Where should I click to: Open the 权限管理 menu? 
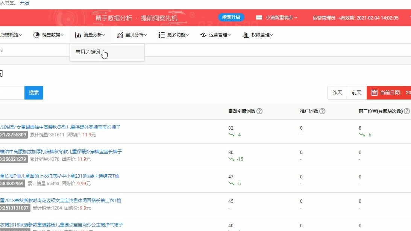coord(262,35)
